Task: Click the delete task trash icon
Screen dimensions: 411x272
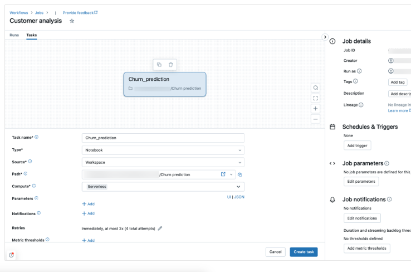Action: (171, 65)
